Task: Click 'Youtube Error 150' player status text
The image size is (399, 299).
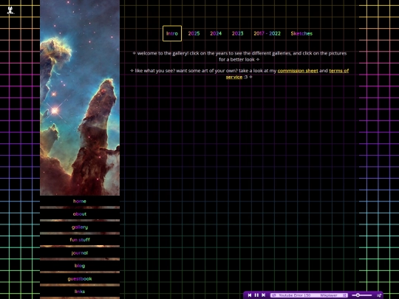Action: click(294, 295)
